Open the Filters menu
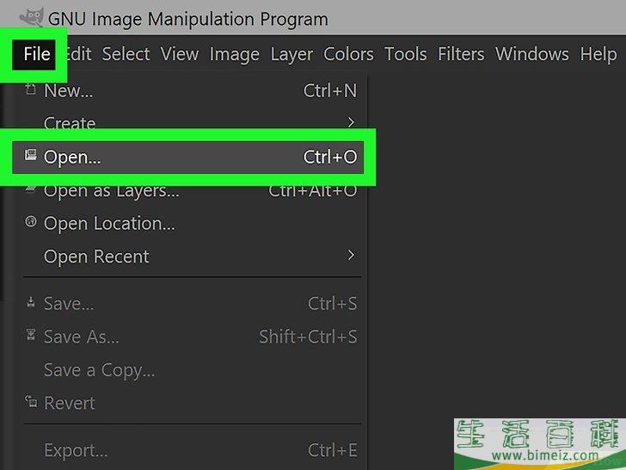Screen dimensions: 626x470 click(x=461, y=54)
